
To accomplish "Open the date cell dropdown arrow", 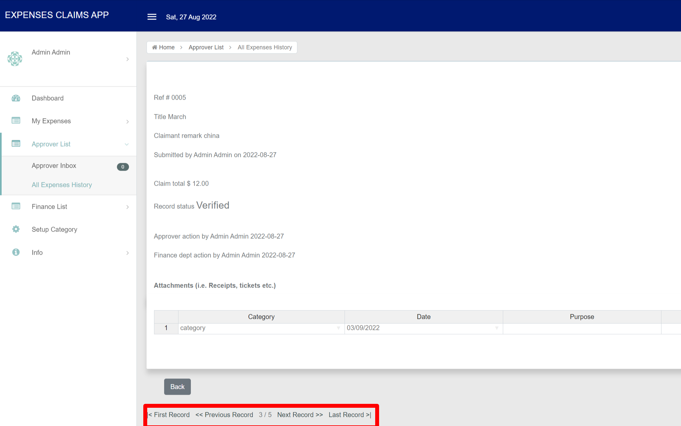I will [x=497, y=328].
